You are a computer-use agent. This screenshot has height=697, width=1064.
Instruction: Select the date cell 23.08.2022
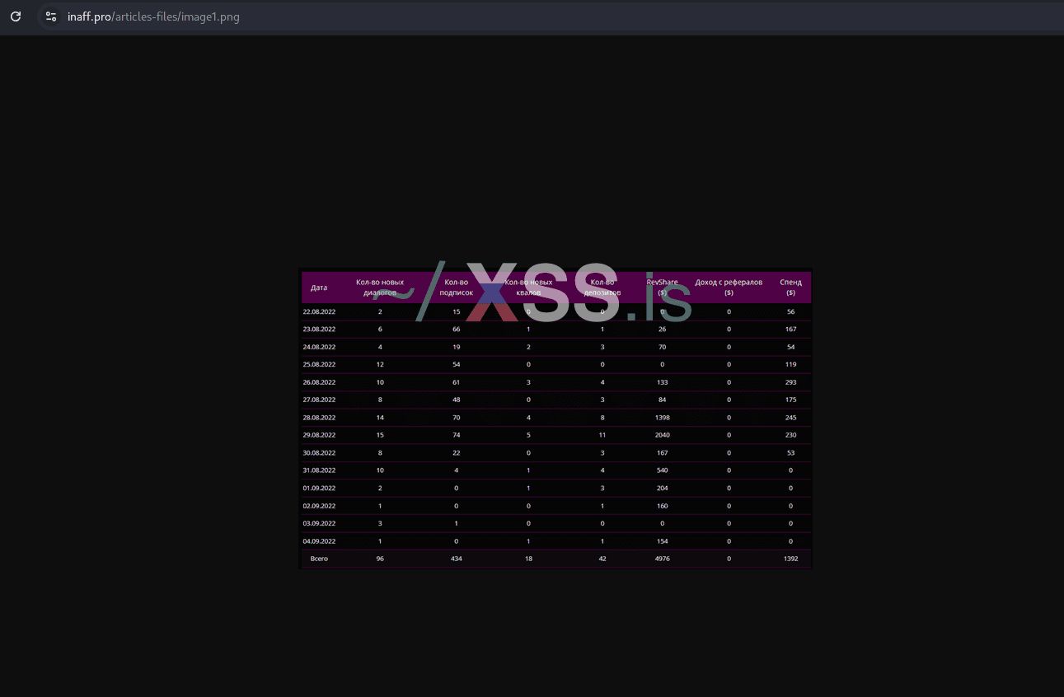click(x=319, y=330)
